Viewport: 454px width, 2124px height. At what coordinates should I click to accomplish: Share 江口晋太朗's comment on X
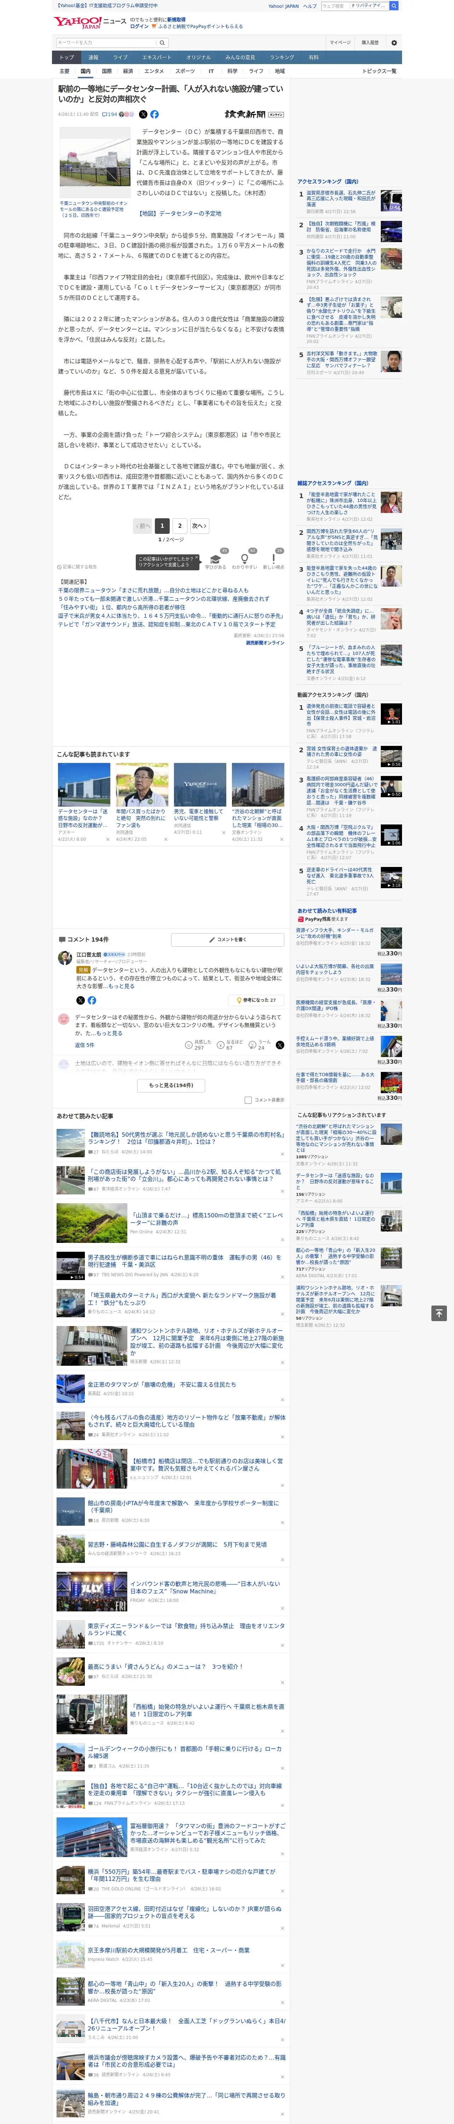[80, 1000]
